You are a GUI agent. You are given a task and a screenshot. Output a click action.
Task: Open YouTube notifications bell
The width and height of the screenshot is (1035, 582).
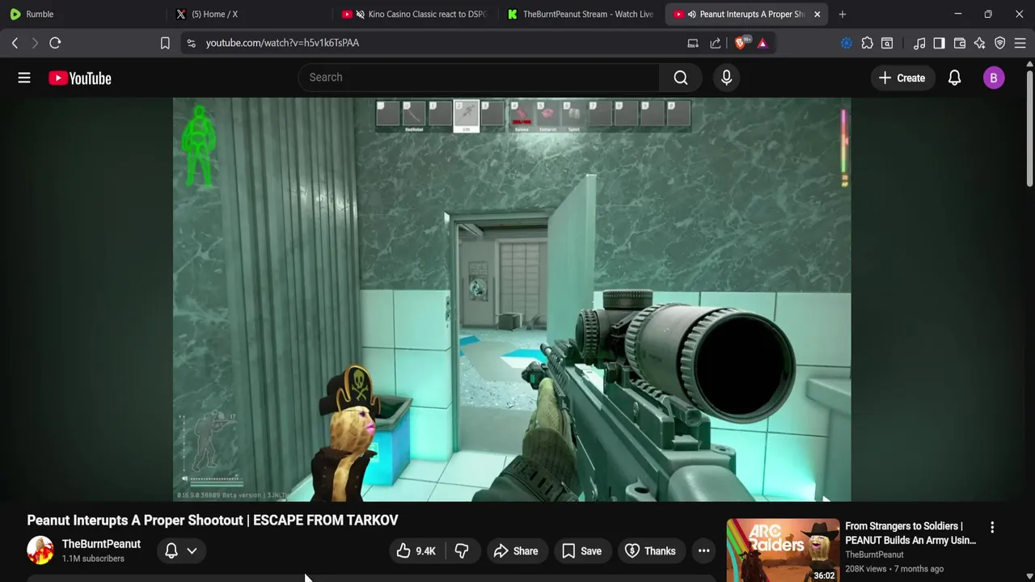pyautogui.click(x=954, y=78)
